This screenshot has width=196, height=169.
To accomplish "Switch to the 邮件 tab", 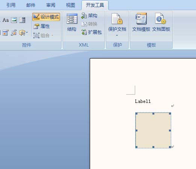I will pos(31,5).
